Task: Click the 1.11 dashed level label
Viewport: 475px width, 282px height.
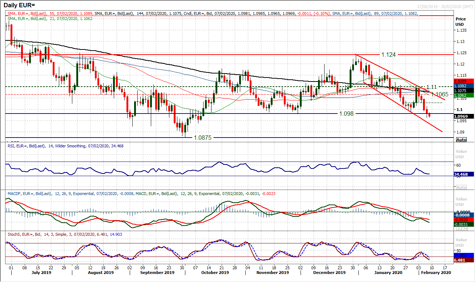Action: (x=431, y=87)
